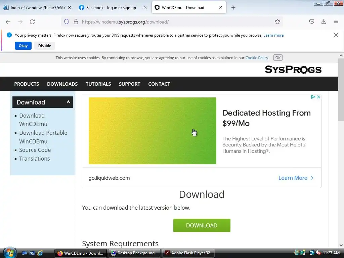The width and height of the screenshot is (344, 258).
Task: Click the network tray icon
Action: [312, 253]
